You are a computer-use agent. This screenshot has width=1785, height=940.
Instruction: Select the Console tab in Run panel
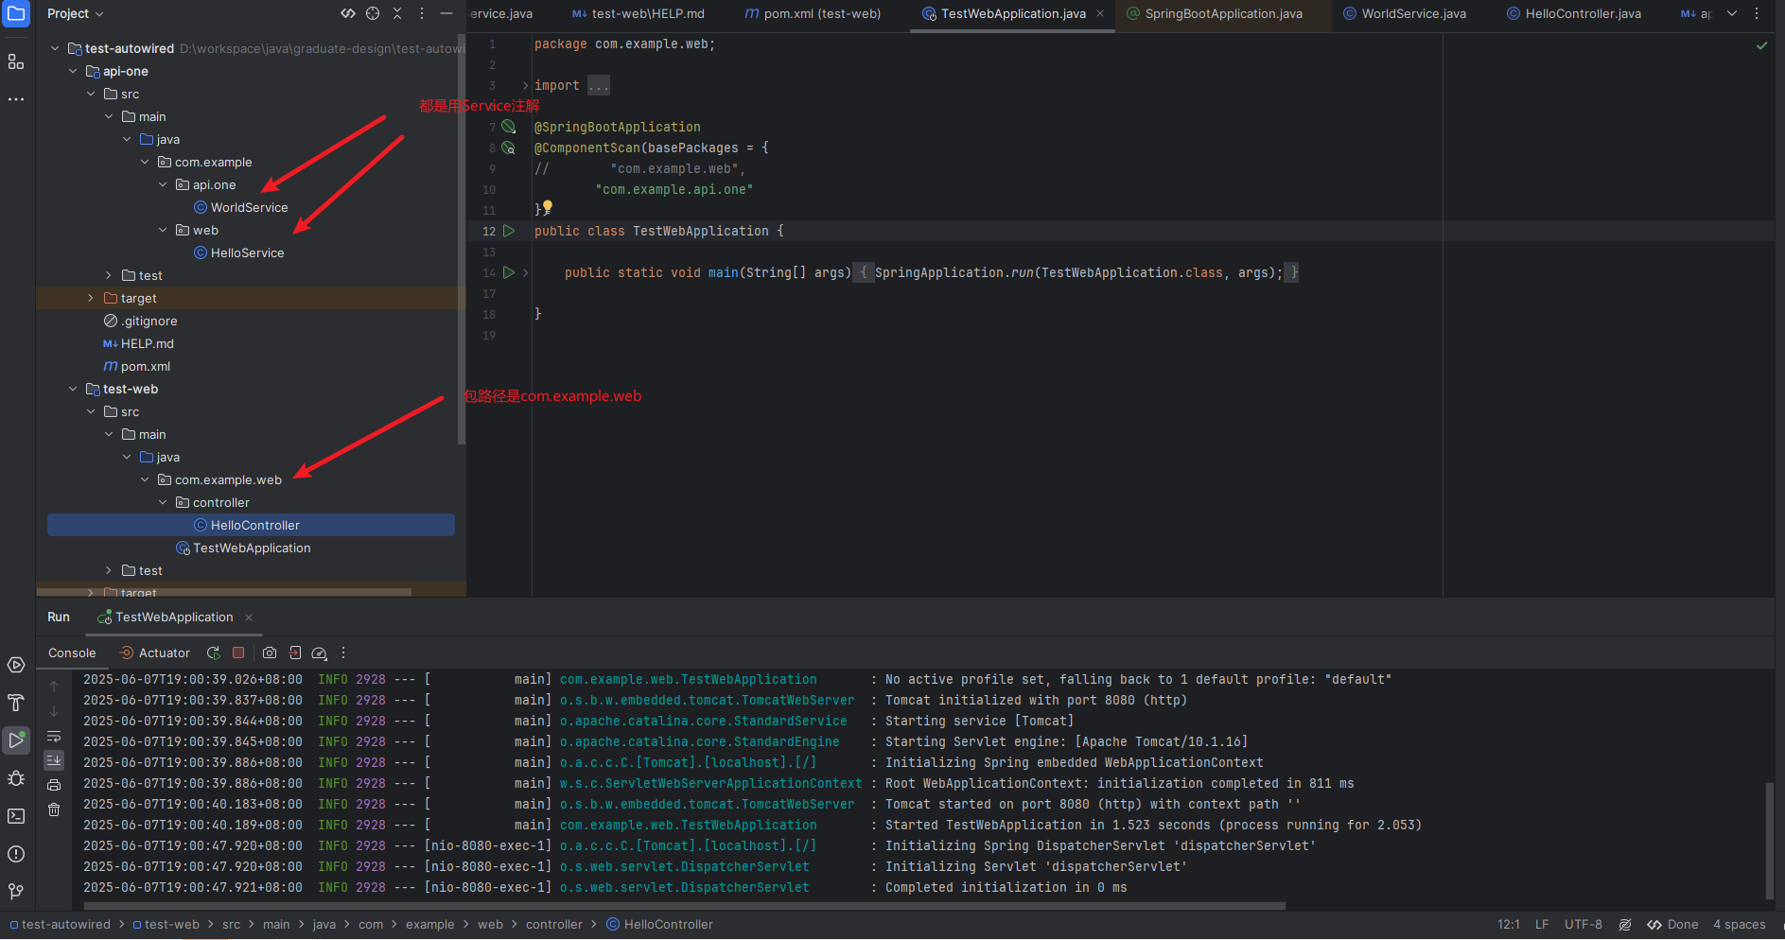[72, 653]
